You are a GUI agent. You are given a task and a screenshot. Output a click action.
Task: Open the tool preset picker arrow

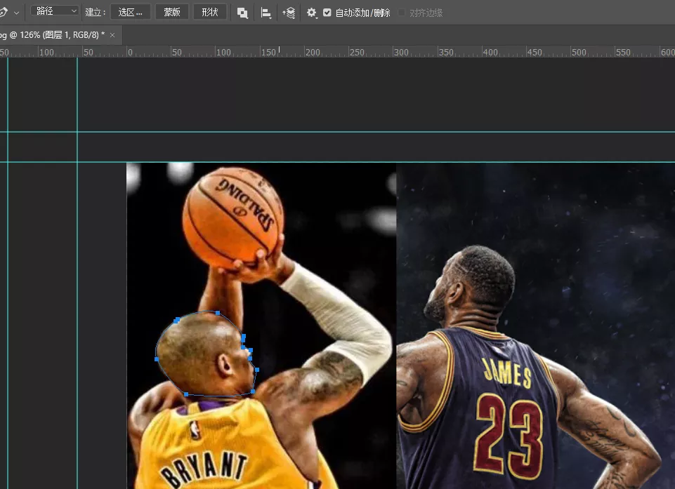click(x=17, y=13)
